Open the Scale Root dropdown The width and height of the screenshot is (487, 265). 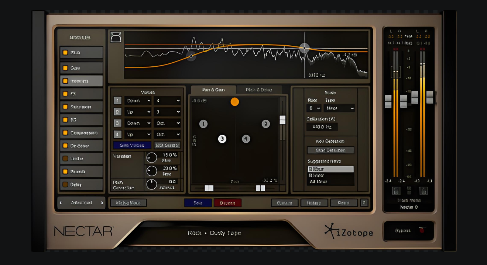coord(314,108)
